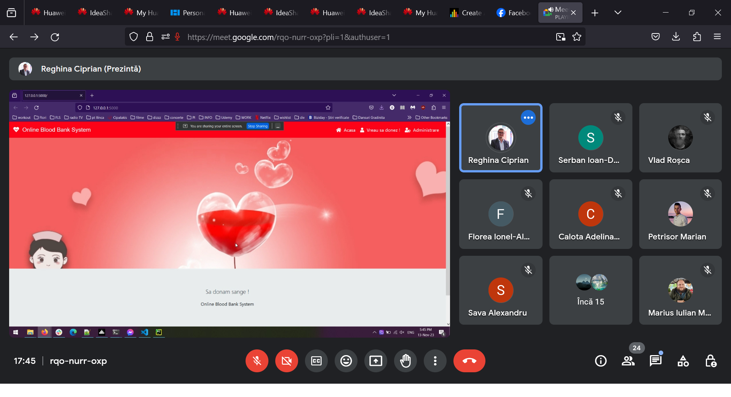Expand the list all tabs chevron

click(618, 13)
